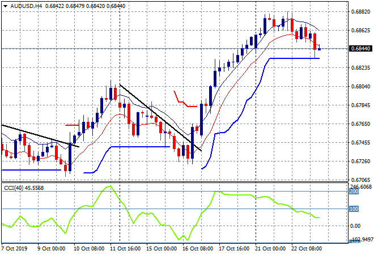
Task: Click the AUDUSD,H4 symbol label
Action: [26, 6]
